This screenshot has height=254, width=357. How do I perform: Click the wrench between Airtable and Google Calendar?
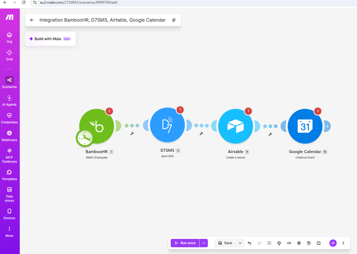pyautogui.click(x=270, y=134)
